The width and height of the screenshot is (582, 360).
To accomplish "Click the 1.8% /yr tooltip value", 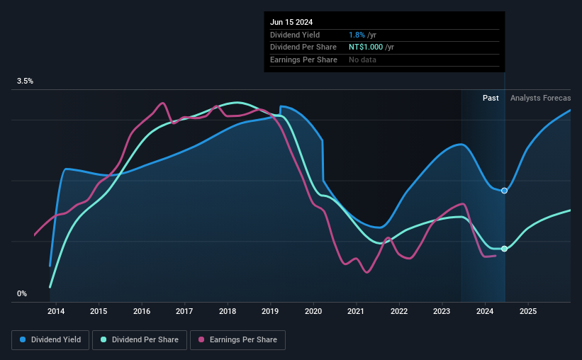I will click(362, 35).
